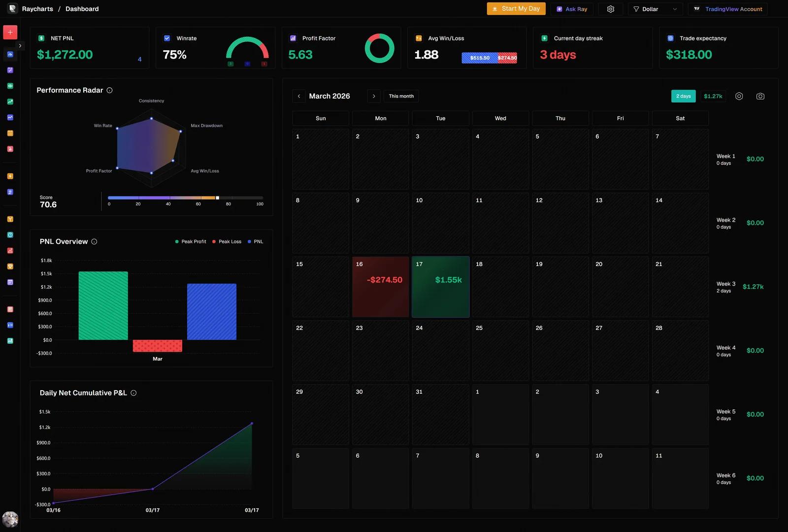Click the user avatar at bottom left

(x=10, y=519)
